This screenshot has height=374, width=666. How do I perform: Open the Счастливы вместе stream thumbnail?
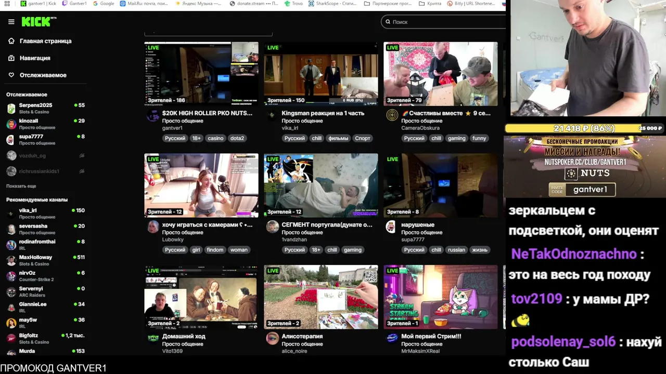click(x=441, y=74)
